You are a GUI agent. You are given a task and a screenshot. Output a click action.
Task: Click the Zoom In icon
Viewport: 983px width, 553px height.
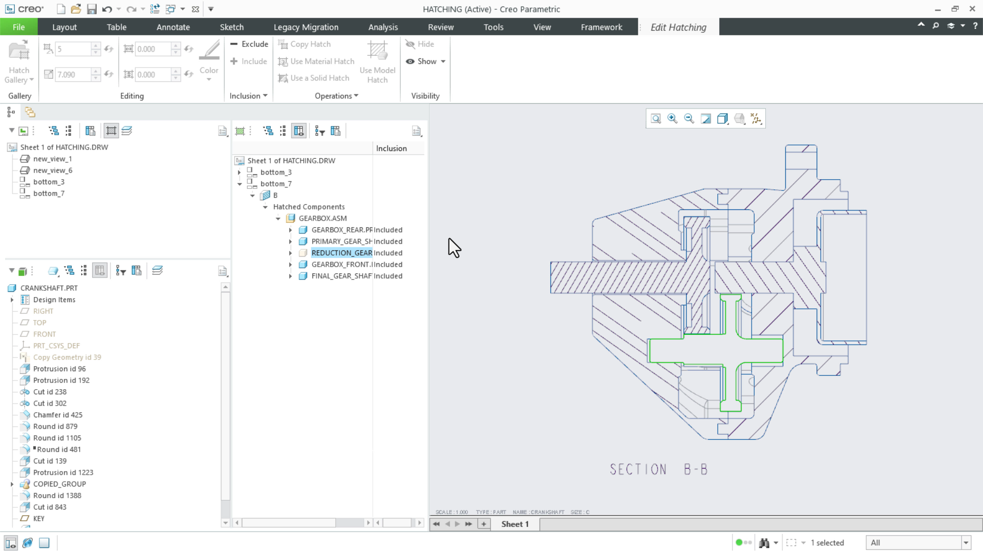click(x=672, y=119)
